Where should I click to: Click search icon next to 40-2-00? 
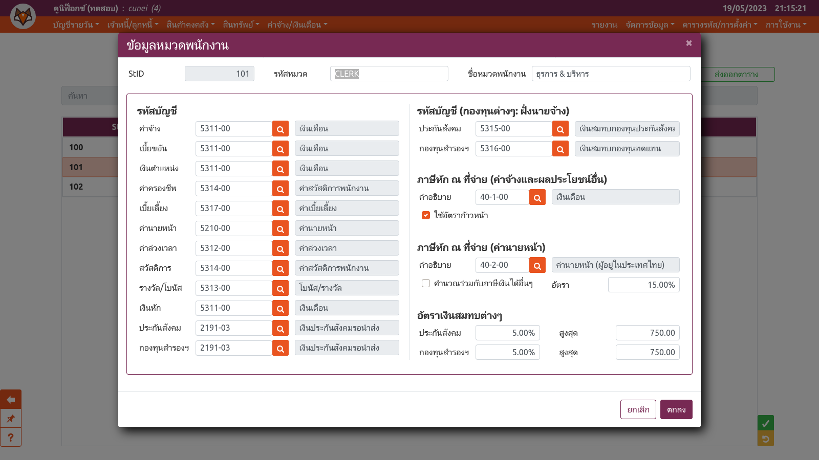(537, 265)
